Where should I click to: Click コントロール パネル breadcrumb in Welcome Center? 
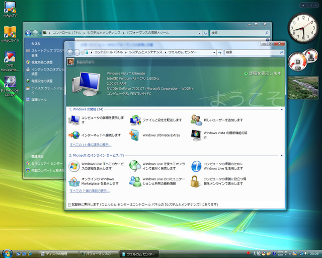point(109,52)
